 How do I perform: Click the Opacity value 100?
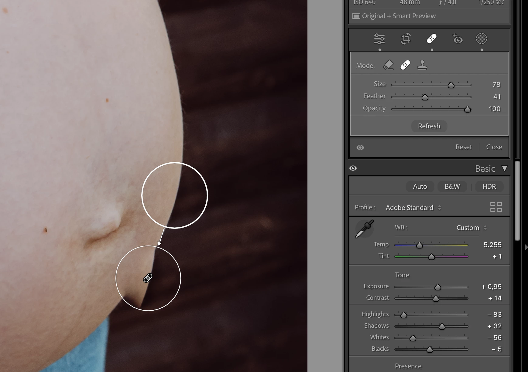coord(495,109)
